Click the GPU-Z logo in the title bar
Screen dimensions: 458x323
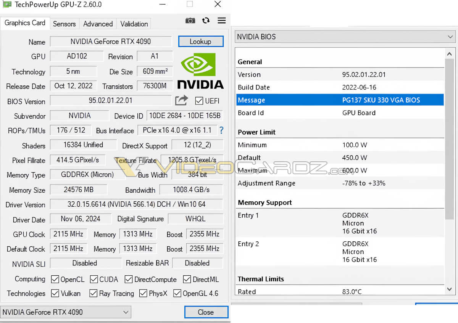click(x=7, y=4)
